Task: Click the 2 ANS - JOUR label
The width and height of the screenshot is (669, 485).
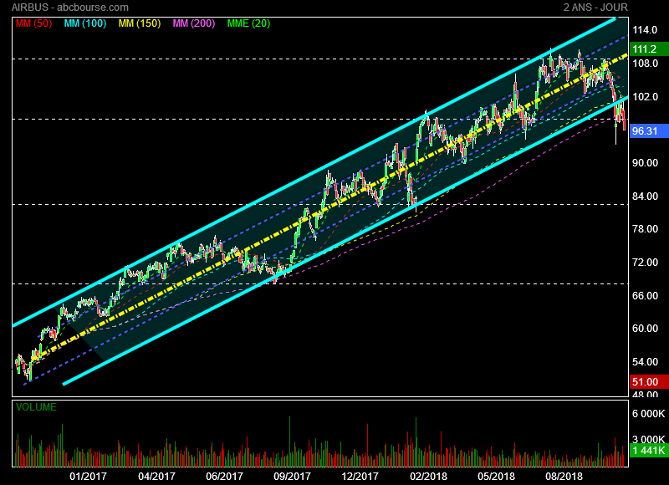Action: pyautogui.click(x=595, y=8)
